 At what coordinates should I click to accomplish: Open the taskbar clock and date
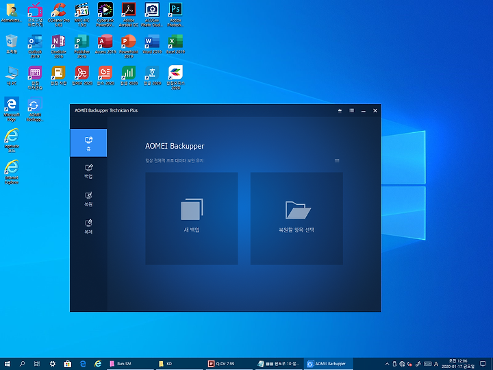(x=458, y=364)
